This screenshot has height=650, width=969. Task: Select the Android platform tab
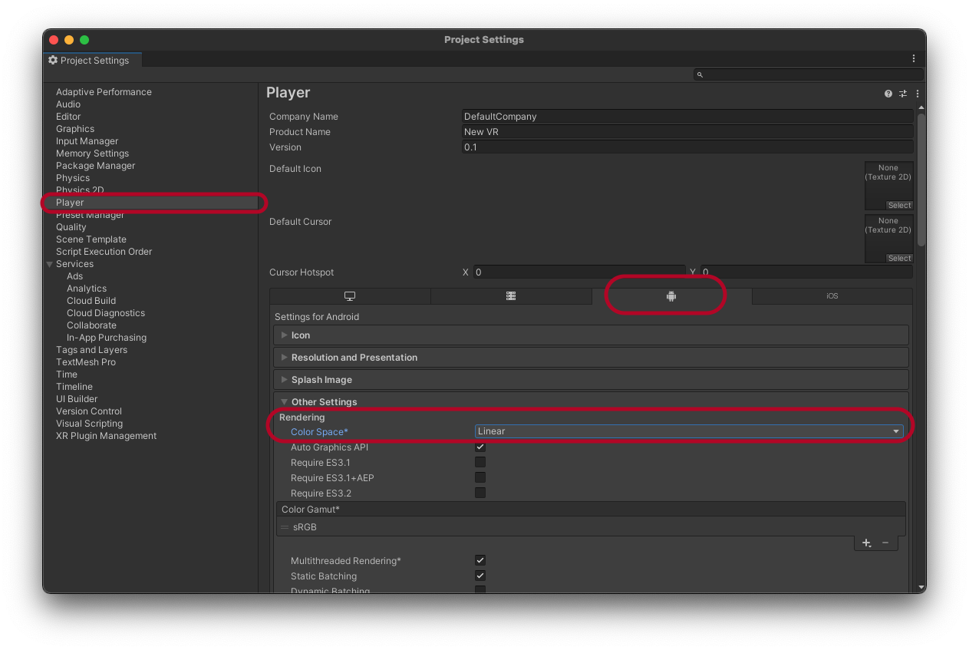(x=671, y=296)
